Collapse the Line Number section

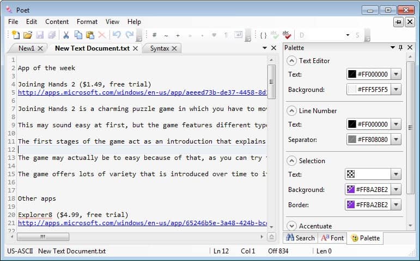coord(291,111)
